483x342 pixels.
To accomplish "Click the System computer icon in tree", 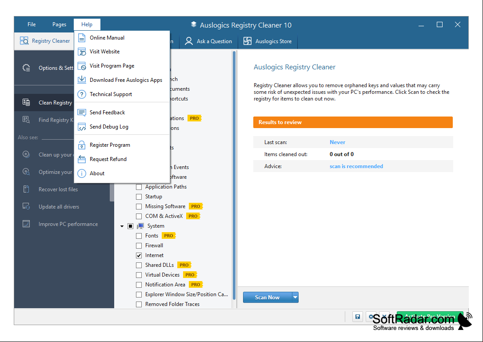I will 140,226.
